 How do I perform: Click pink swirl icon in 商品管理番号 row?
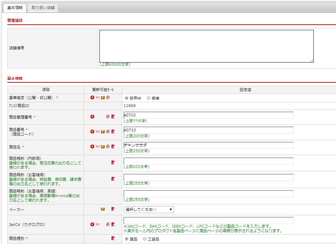point(108,117)
